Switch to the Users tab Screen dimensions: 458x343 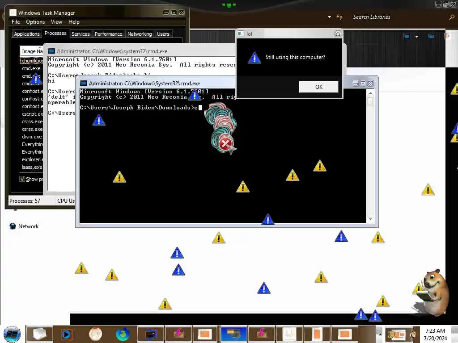(163, 34)
